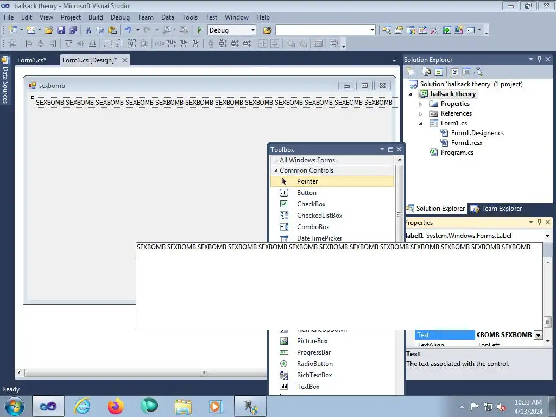
Task: Click the Tab Order layout icon
Action: coord(334,43)
